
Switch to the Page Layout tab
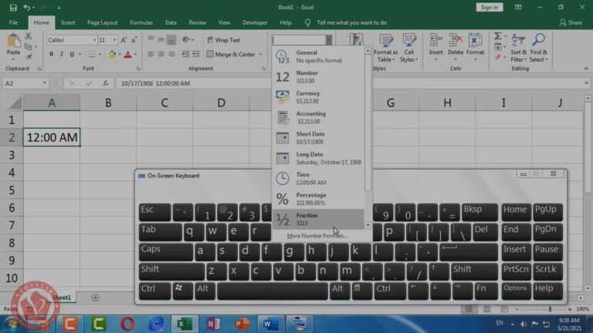[102, 22]
